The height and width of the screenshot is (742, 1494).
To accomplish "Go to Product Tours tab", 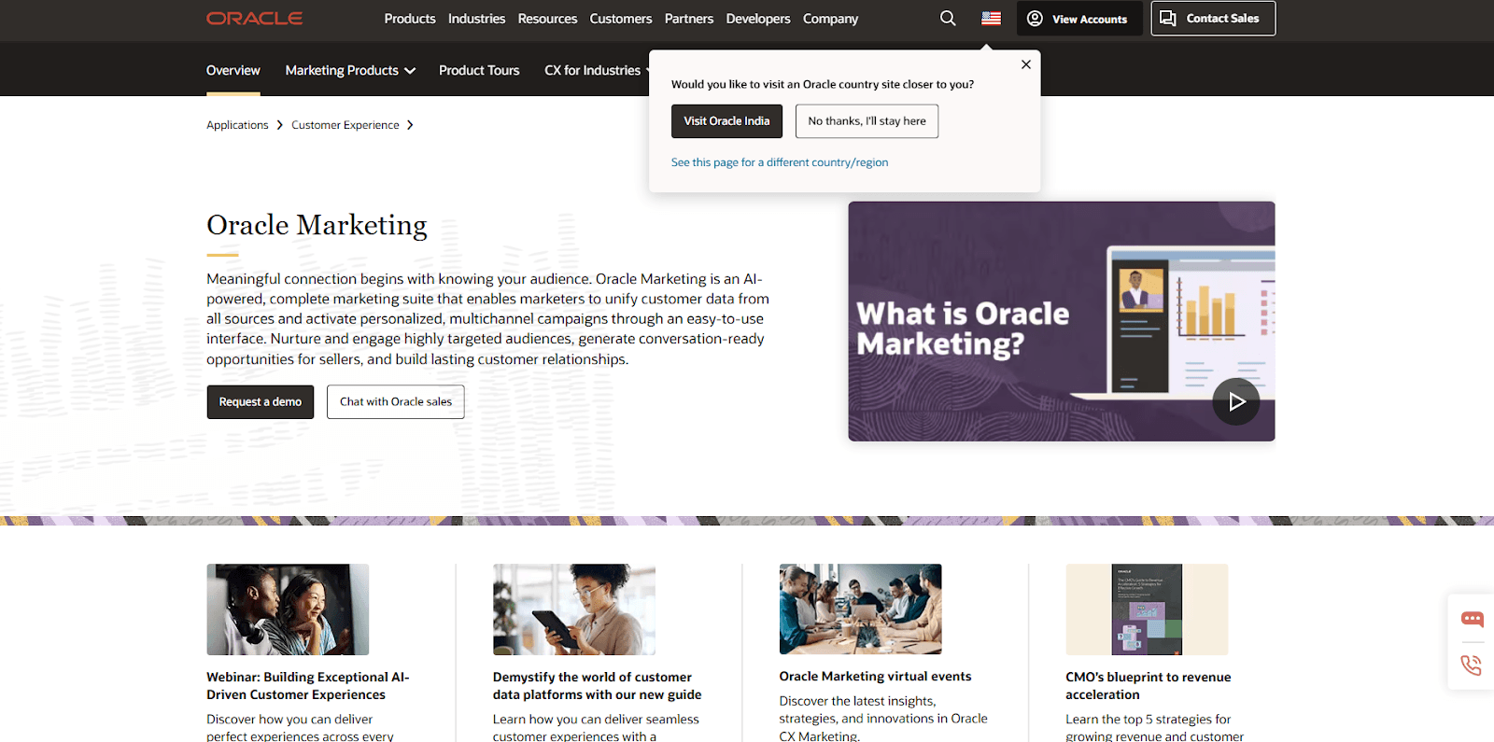I will 479,70.
